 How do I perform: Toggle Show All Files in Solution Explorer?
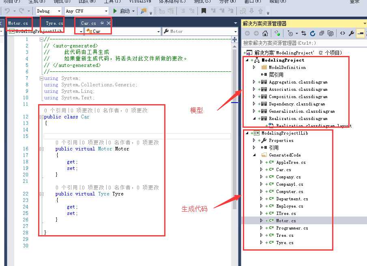(x=331, y=34)
